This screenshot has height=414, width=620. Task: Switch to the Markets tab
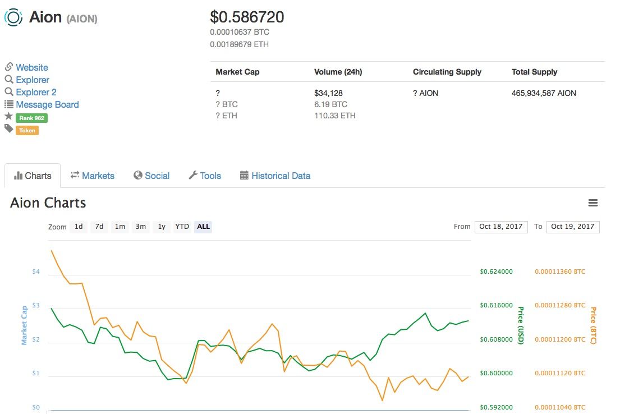click(93, 176)
